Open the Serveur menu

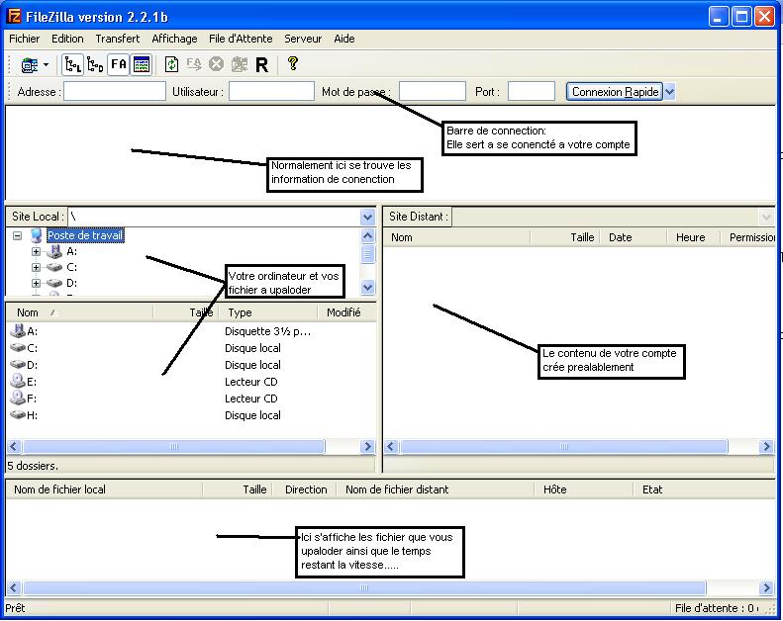point(303,39)
